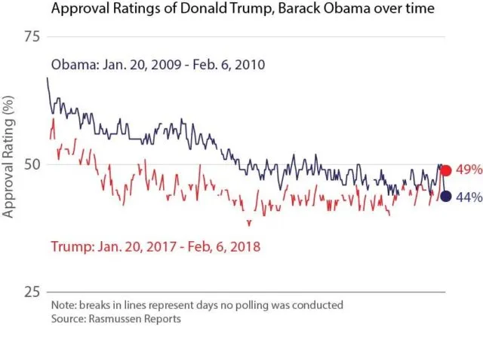Screen dimensions: 483x339
Task: Click Trump's lowest red data point
Action: click(249, 224)
